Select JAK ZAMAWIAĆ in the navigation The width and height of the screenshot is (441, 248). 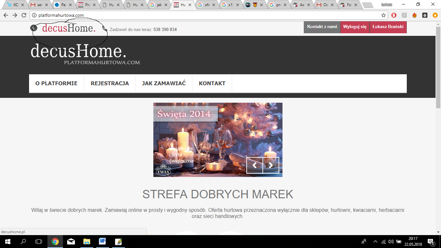pyautogui.click(x=164, y=83)
